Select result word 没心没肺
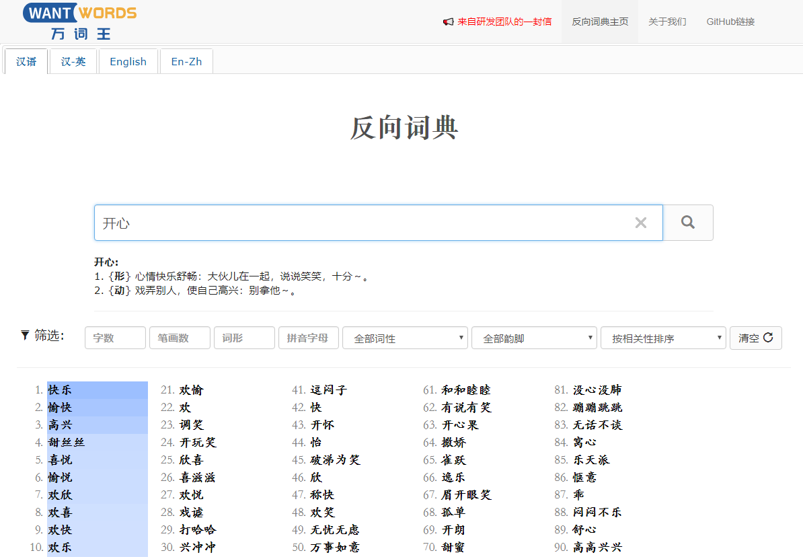Viewport: 803px width, 557px height. point(597,390)
